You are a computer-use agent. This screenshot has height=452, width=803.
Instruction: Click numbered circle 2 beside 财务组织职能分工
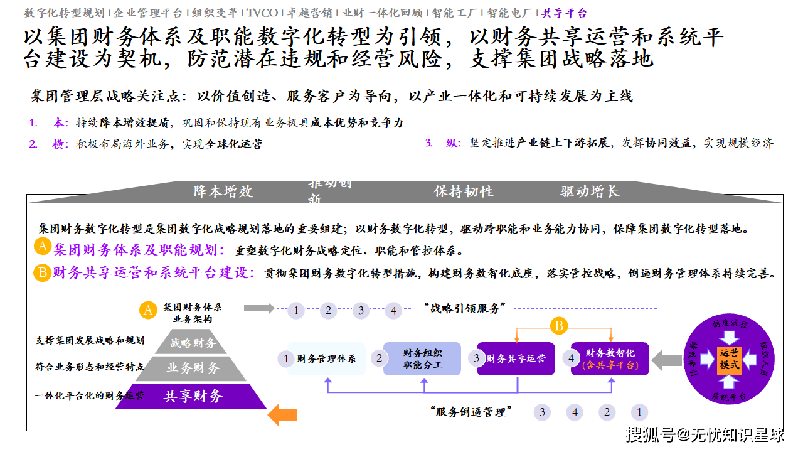(379, 358)
